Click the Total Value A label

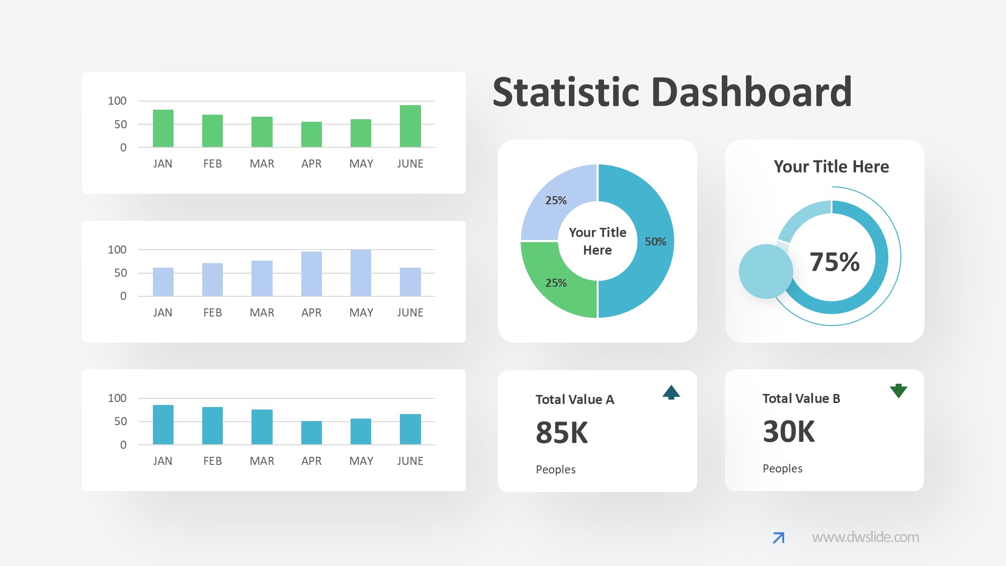coord(574,399)
